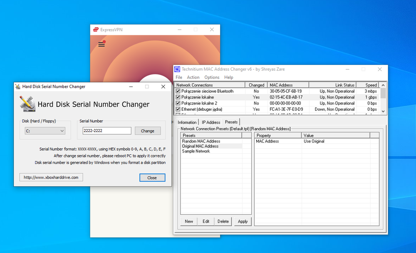
Task: Click the down arrow of connections scrollbar
Action: click(383, 111)
